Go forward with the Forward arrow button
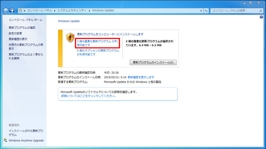This screenshot has height=149, width=266. point(12,11)
